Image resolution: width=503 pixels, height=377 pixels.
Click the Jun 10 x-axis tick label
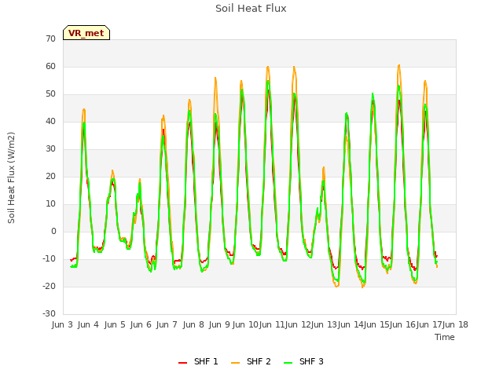(245, 324)
